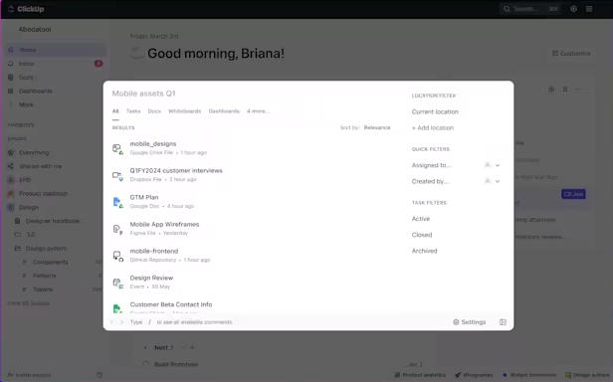
Task: Click the mobile-frontend GitHub repository icon
Action: pyautogui.click(x=117, y=256)
